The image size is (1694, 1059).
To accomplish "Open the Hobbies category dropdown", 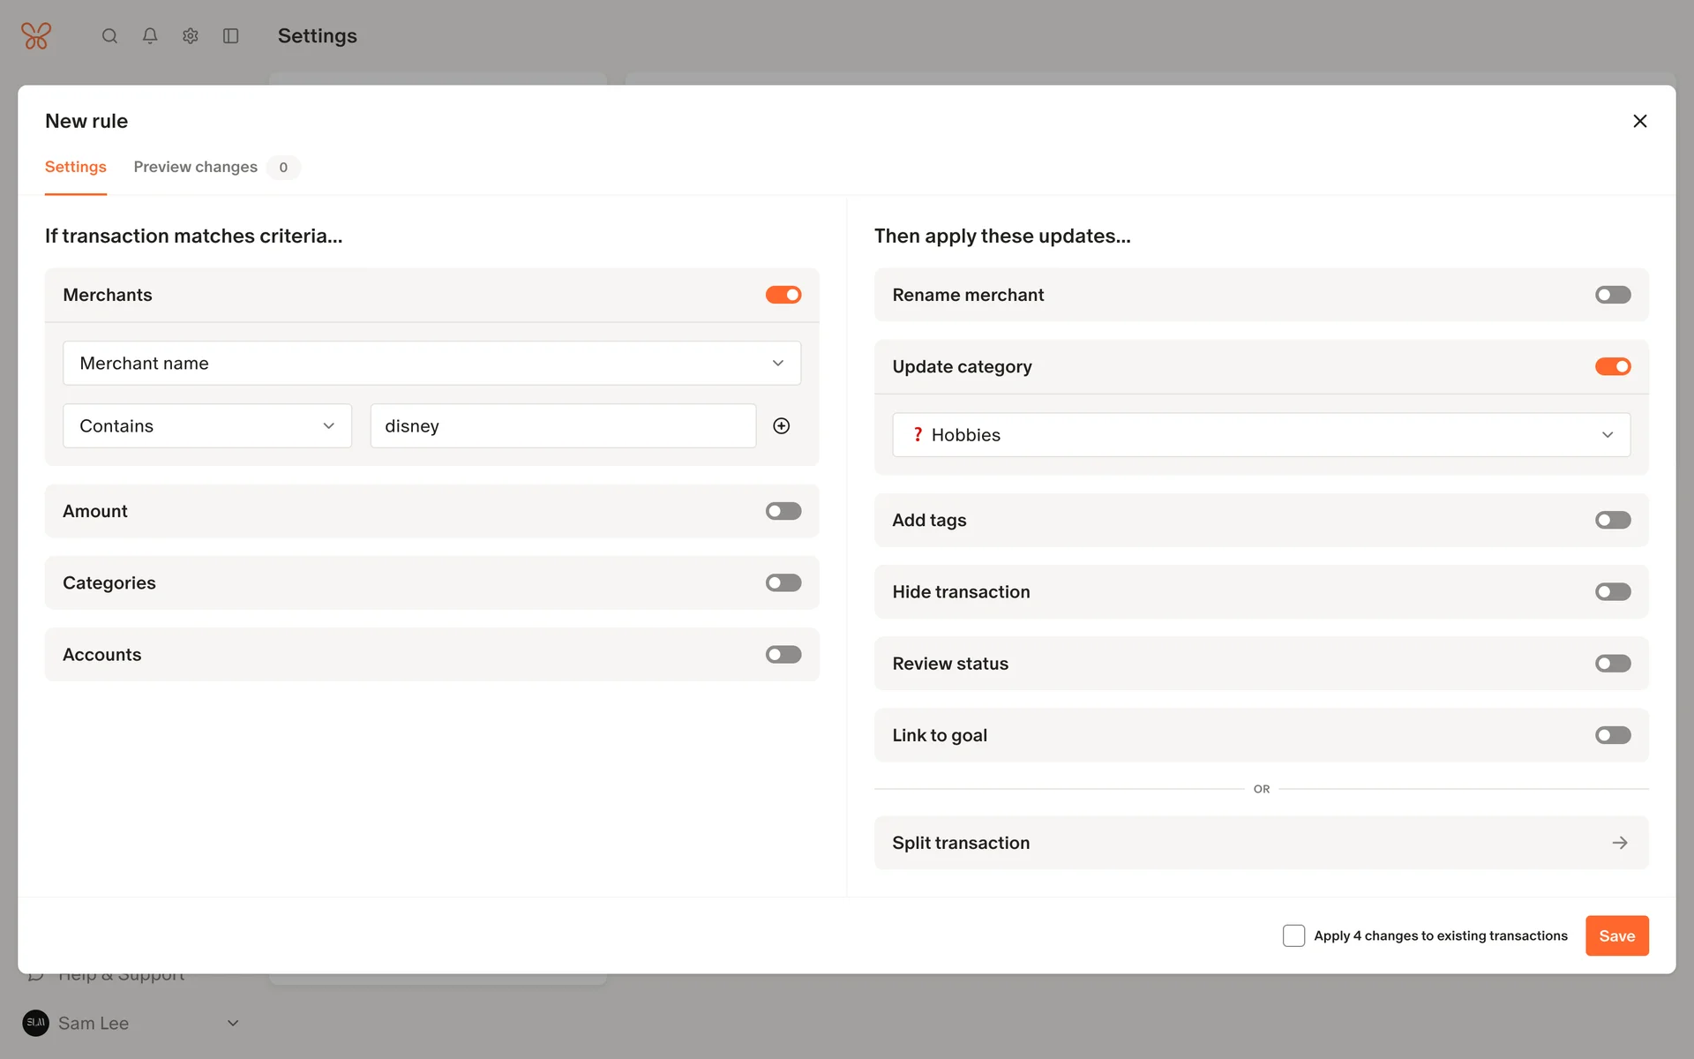I will (1261, 435).
